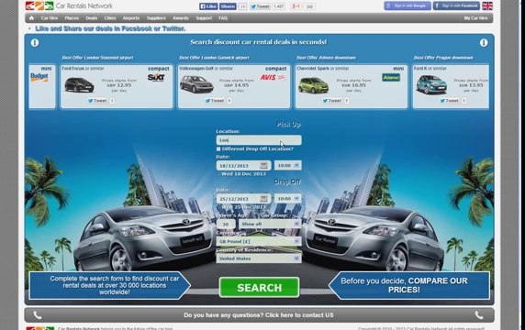Click 'Best Offer London Stansted airport' heading
The width and height of the screenshot is (525, 330).
click(97, 58)
